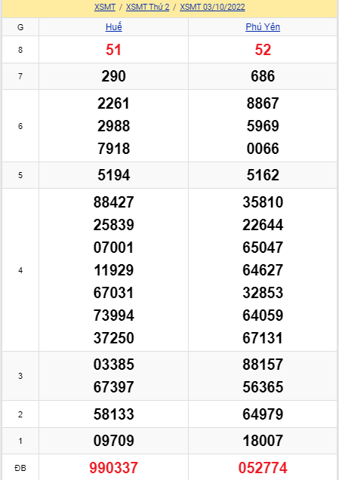The width and height of the screenshot is (339, 480).
Task: Click Huế second prize number 58133
Action: 113,414
